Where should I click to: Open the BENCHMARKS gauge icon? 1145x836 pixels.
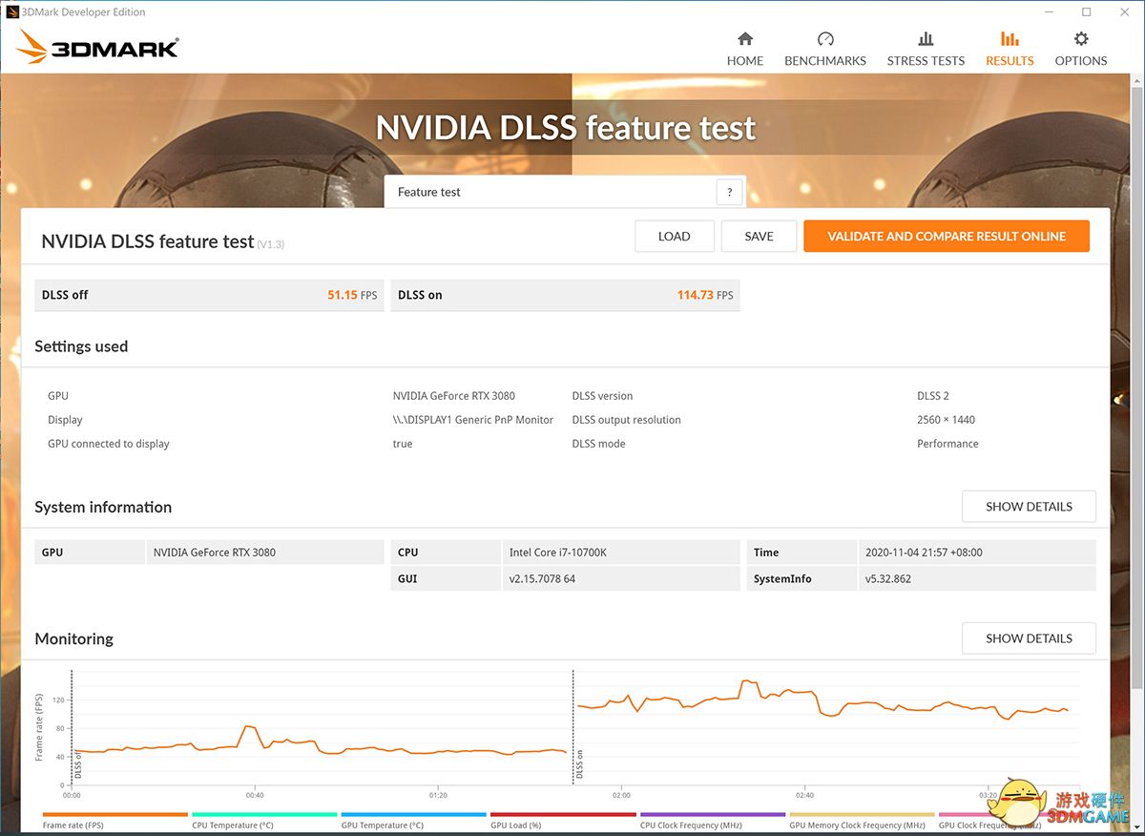pos(825,39)
